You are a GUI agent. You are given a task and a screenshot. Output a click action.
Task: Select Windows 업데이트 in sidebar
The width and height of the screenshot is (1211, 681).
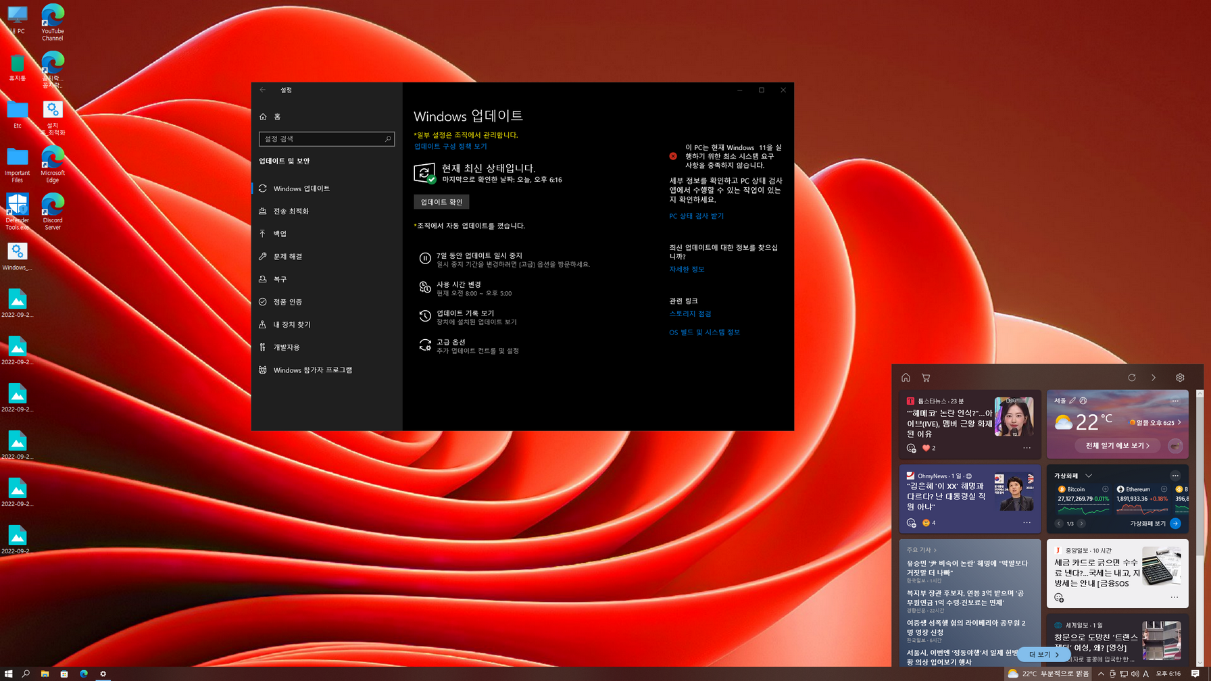(x=327, y=188)
